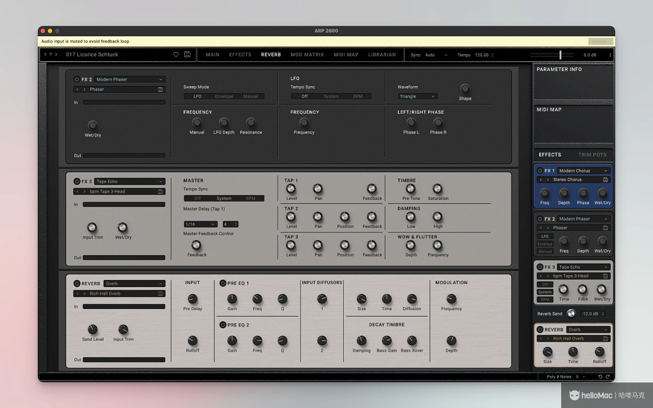Select Envelope sweep mode in FX 2 main panel
Screen dimensions: 653x408
coord(224,96)
